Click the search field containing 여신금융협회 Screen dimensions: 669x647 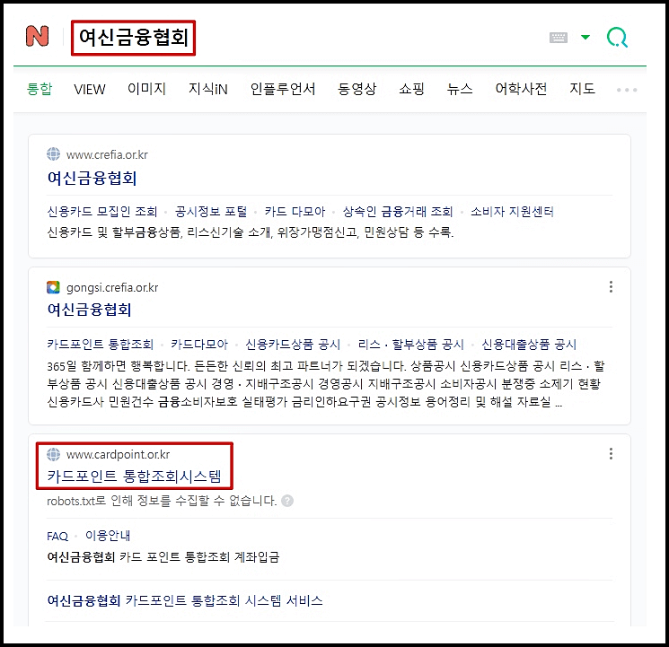(133, 38)
